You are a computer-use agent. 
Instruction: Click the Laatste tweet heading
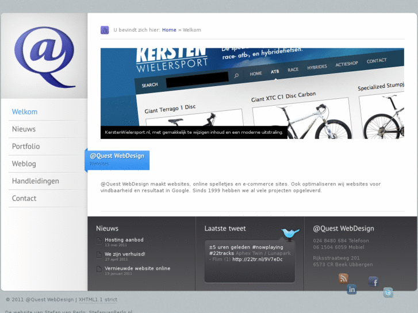pos(225,229)
